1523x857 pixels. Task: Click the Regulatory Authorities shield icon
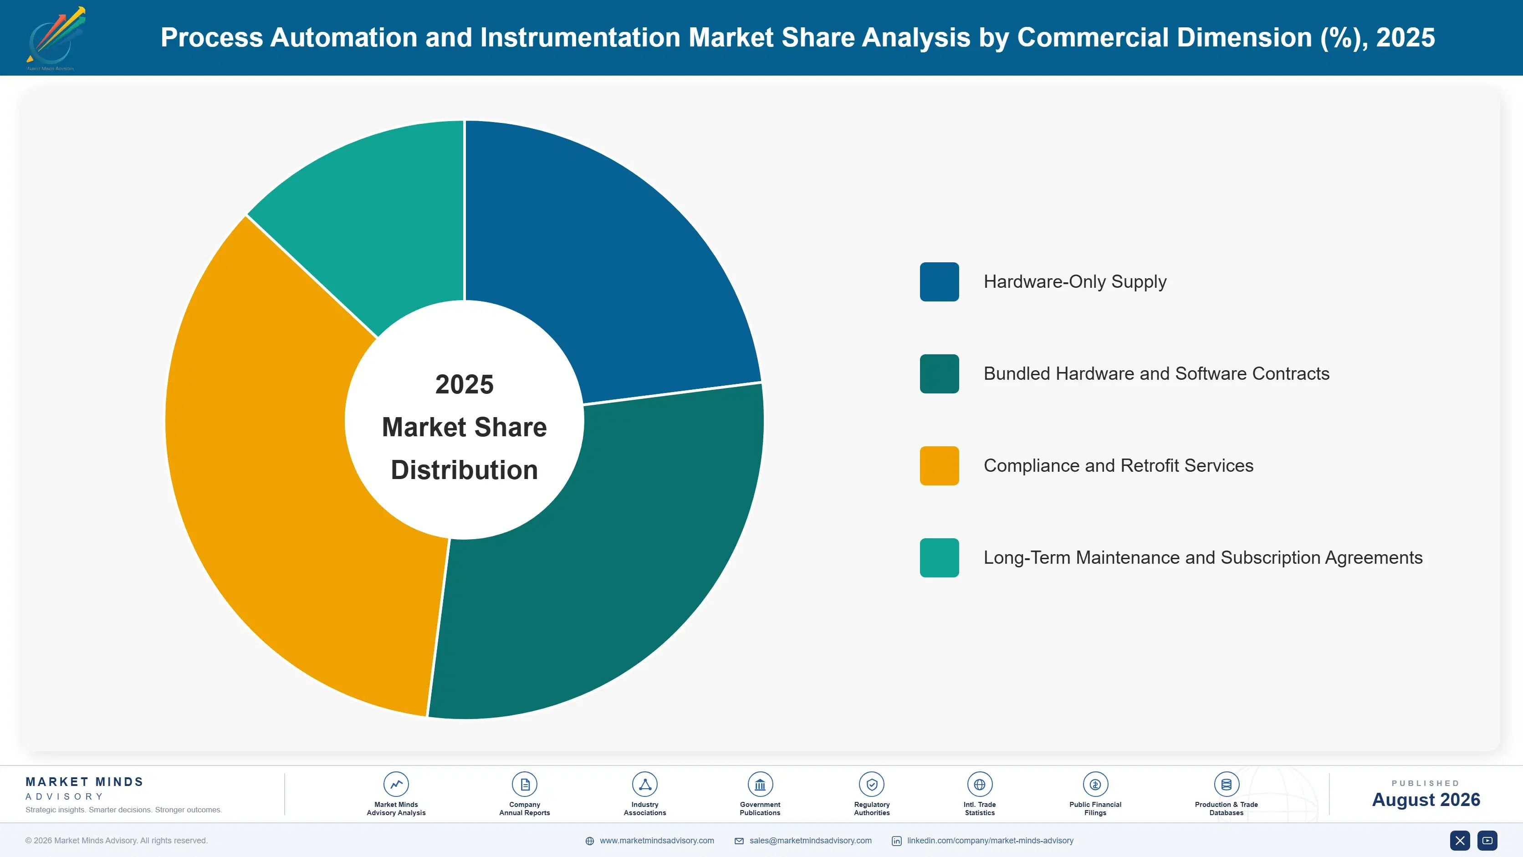(872, 784)
